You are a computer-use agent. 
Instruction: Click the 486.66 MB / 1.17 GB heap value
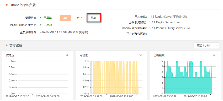point(64,33)
